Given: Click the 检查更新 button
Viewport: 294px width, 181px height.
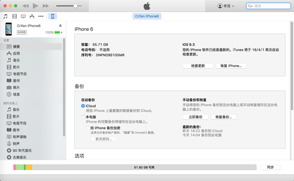Looking at the screenshot, I should pos(198,66).
